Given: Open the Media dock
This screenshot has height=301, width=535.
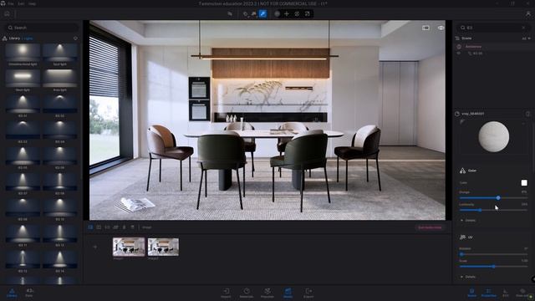Looking at the screenshot, I should pyautogui.click(x=288, y=293).
